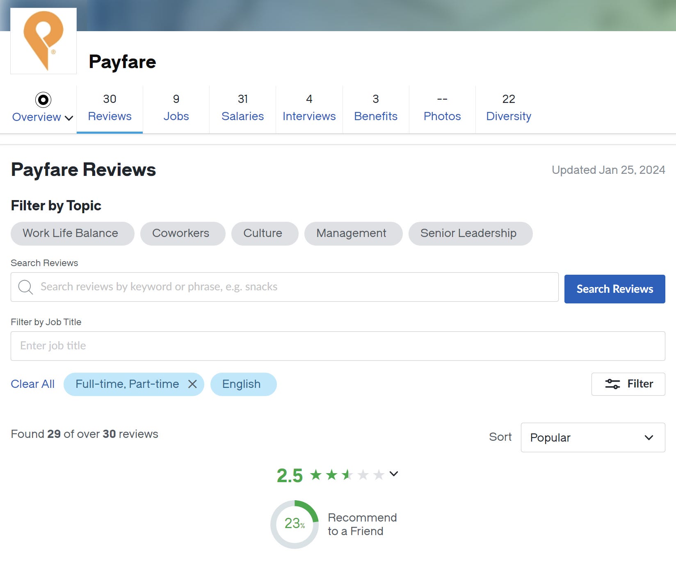Click the magnifying glass search icon

pos(25,287)
